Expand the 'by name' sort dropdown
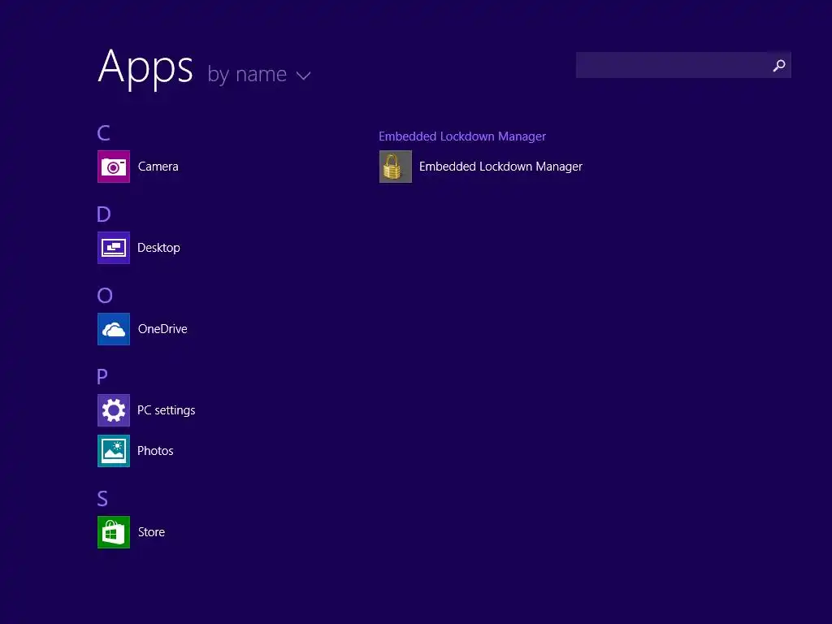Viewport: 832px width, 624px height. pos(259,74)
